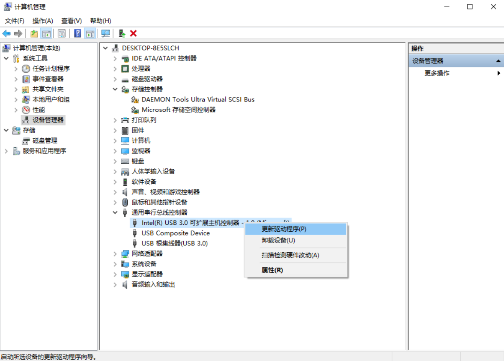
Task: Open the 帮助(H) menu
Action: tap(101, 21)
